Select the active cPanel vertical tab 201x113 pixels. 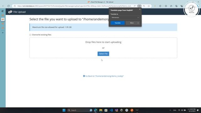3,19
